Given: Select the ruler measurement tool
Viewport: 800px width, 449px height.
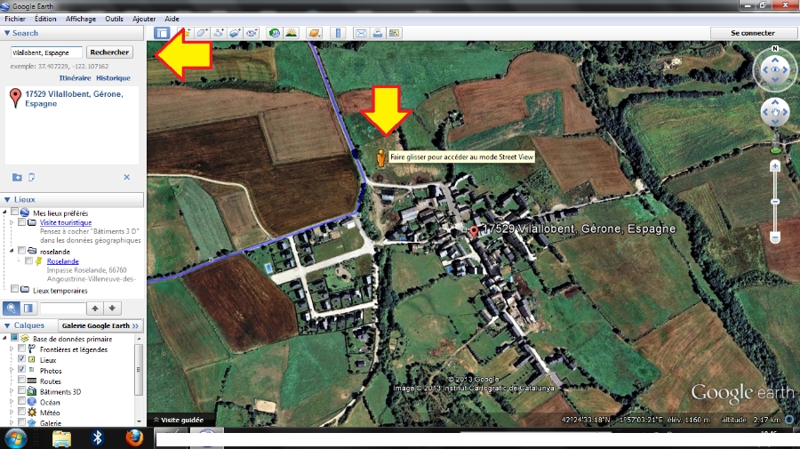Looking at the screenshot, I should pyautogui.click(x=337, y=33).
